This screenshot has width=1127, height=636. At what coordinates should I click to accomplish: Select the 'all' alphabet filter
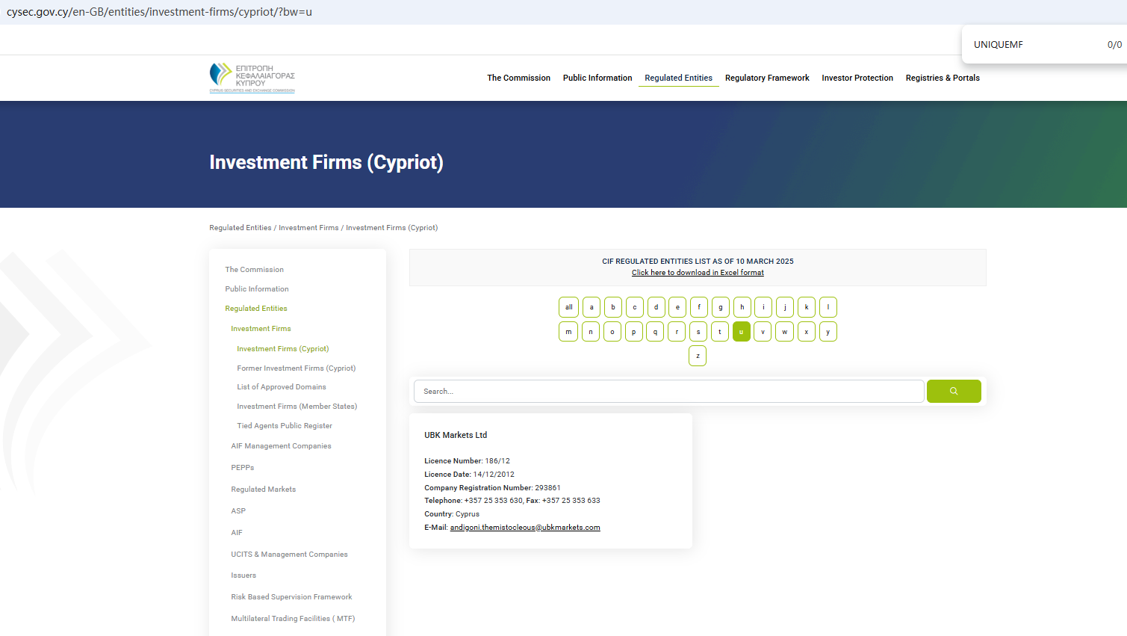[x=568, y=307]
